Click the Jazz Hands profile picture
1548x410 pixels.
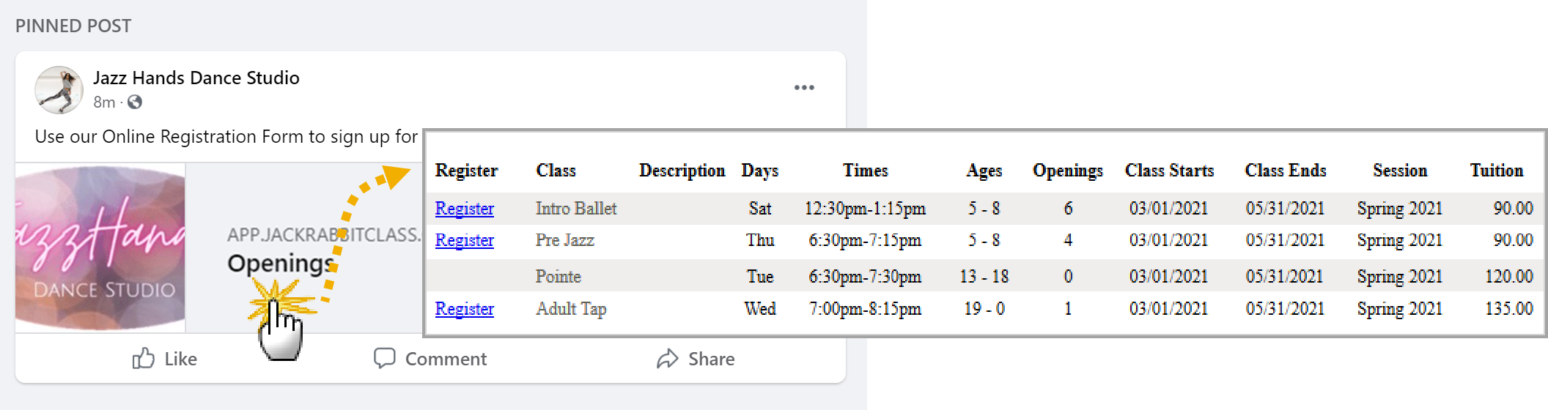(59, 90)
